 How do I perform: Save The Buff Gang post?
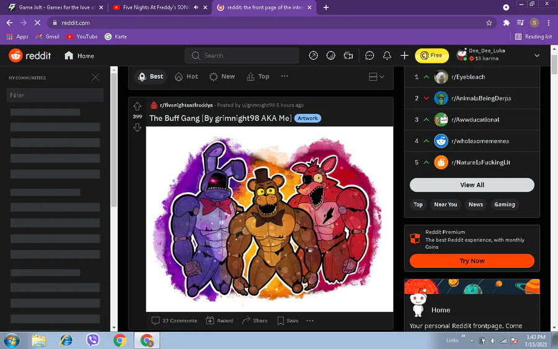[288, 320]
